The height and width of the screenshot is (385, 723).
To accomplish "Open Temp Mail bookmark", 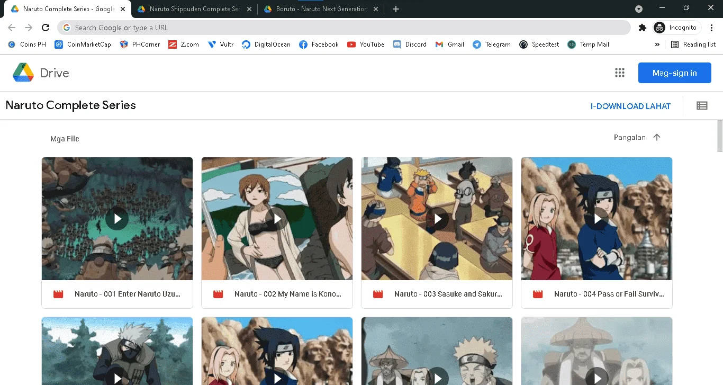I will click(588, 44).
